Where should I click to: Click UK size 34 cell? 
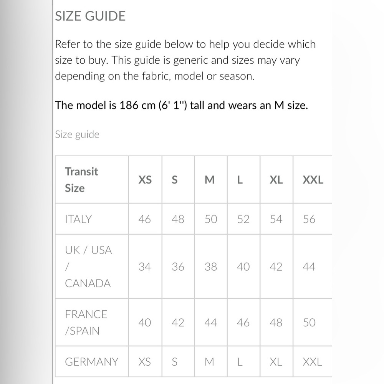[x=145, y=267]
